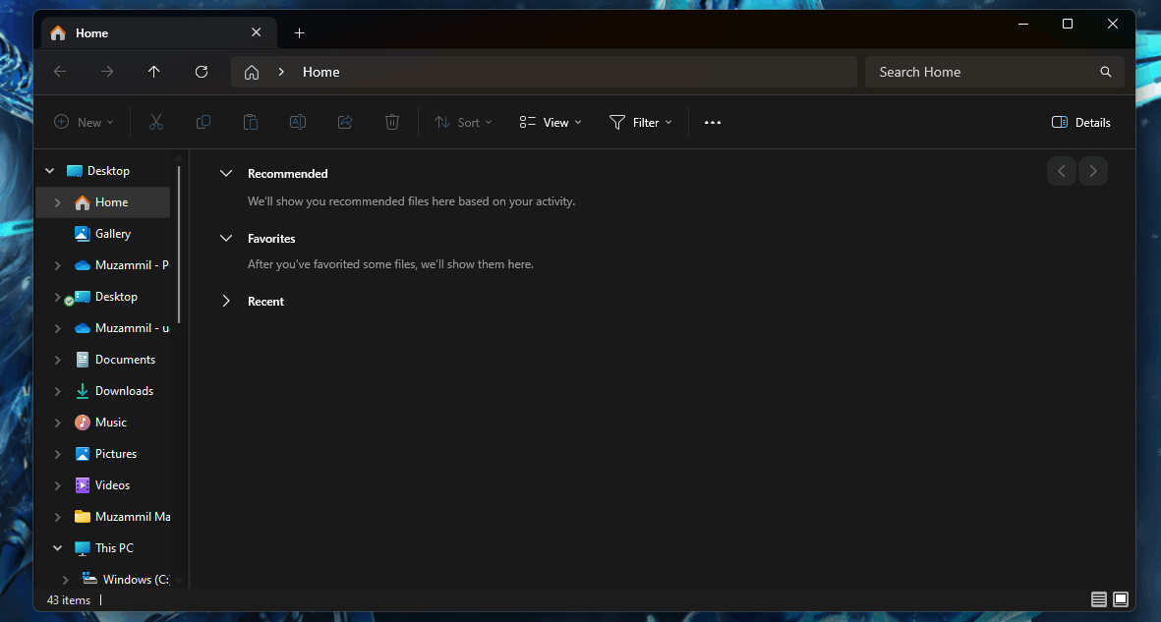Open Videos folder in the sidebar

coord(102,485)
